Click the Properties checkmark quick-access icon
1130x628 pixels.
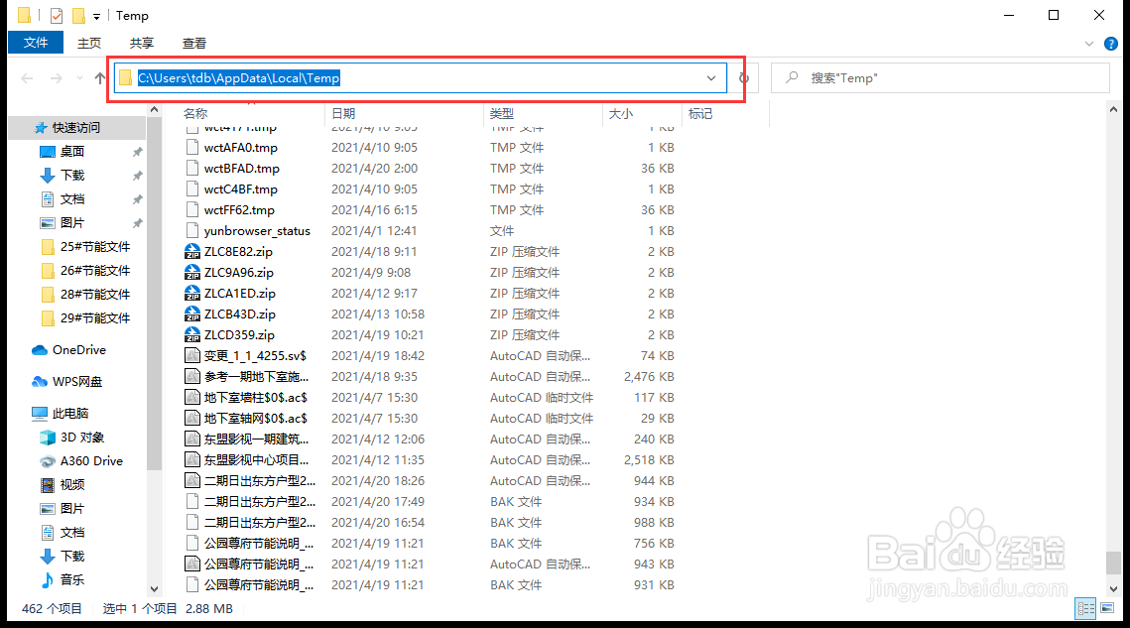click(x=57, y=15)
